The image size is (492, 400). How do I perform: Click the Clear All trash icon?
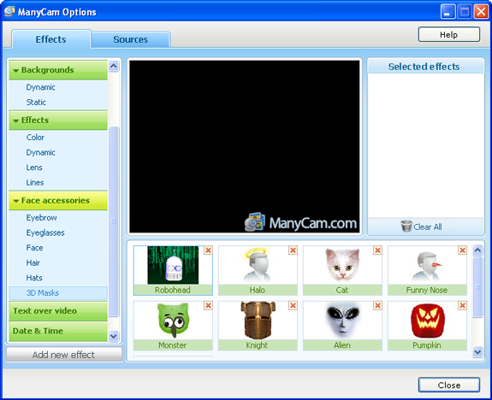pyautogui.click(x=406, y=226)
